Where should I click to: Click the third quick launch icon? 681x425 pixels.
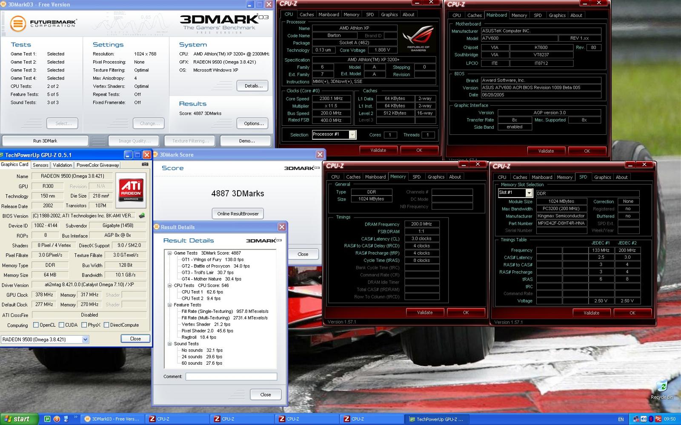(x=66, y=419)
